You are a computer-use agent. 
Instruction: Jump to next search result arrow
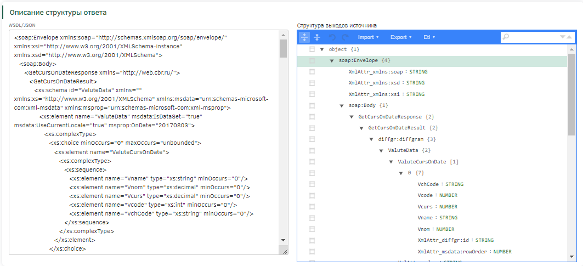(x=563, y=37)
